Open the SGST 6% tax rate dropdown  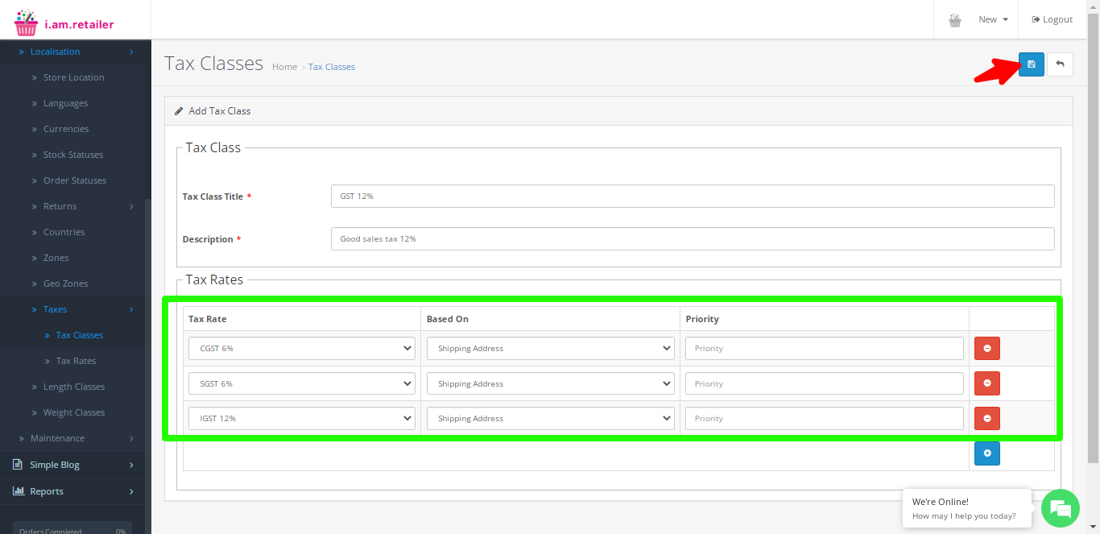(302, 383)
